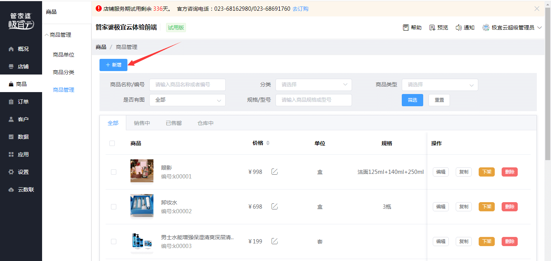
Task: Click 删除 for the 眼影 product
Action: [x=510, y=172]
